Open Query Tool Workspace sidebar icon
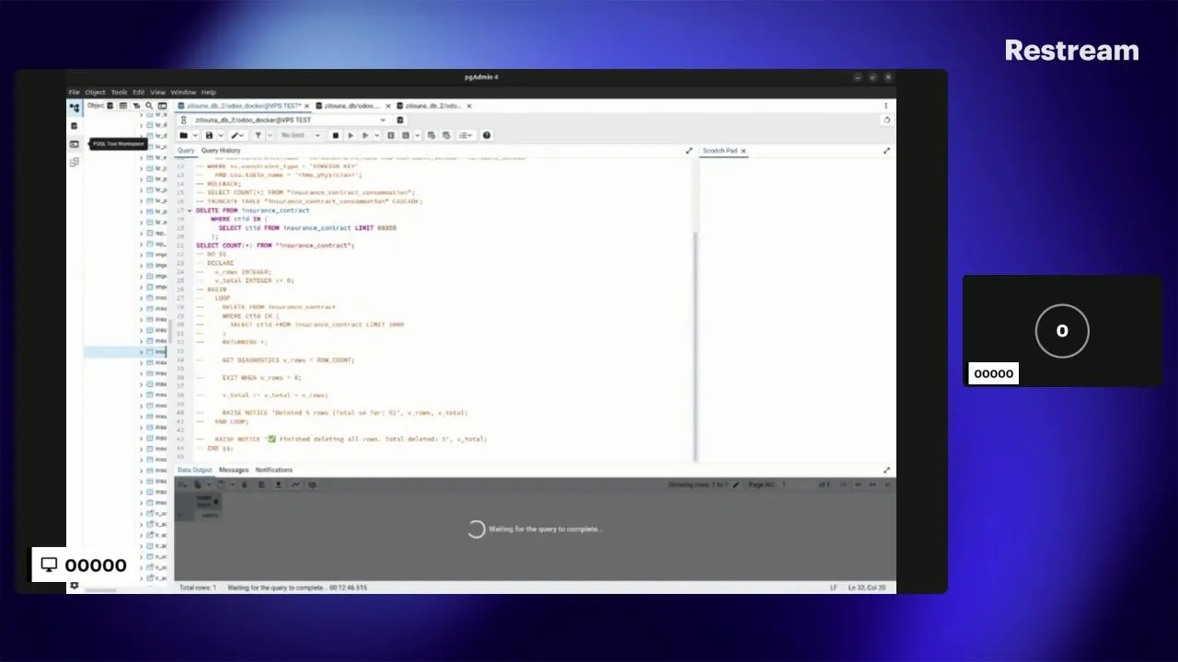The width and height of the screenshot is (1178, 662). (75, 125)
